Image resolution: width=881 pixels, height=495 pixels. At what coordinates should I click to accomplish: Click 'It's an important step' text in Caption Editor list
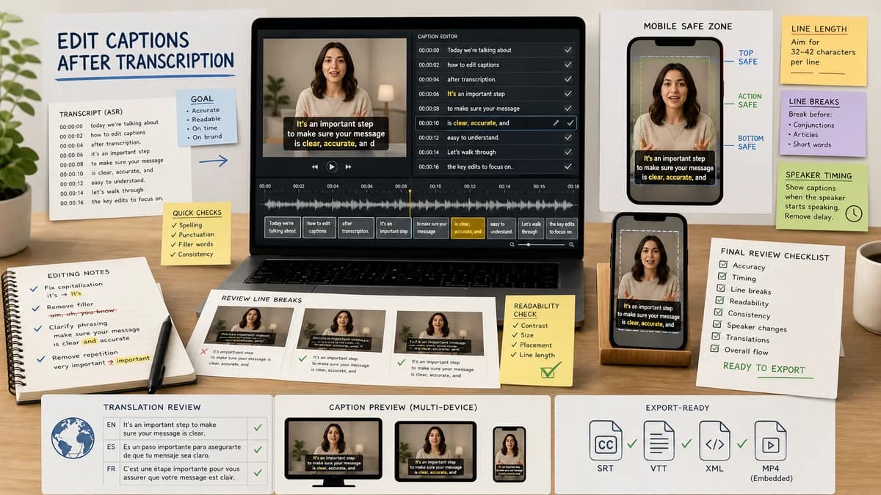coord(476,94)
